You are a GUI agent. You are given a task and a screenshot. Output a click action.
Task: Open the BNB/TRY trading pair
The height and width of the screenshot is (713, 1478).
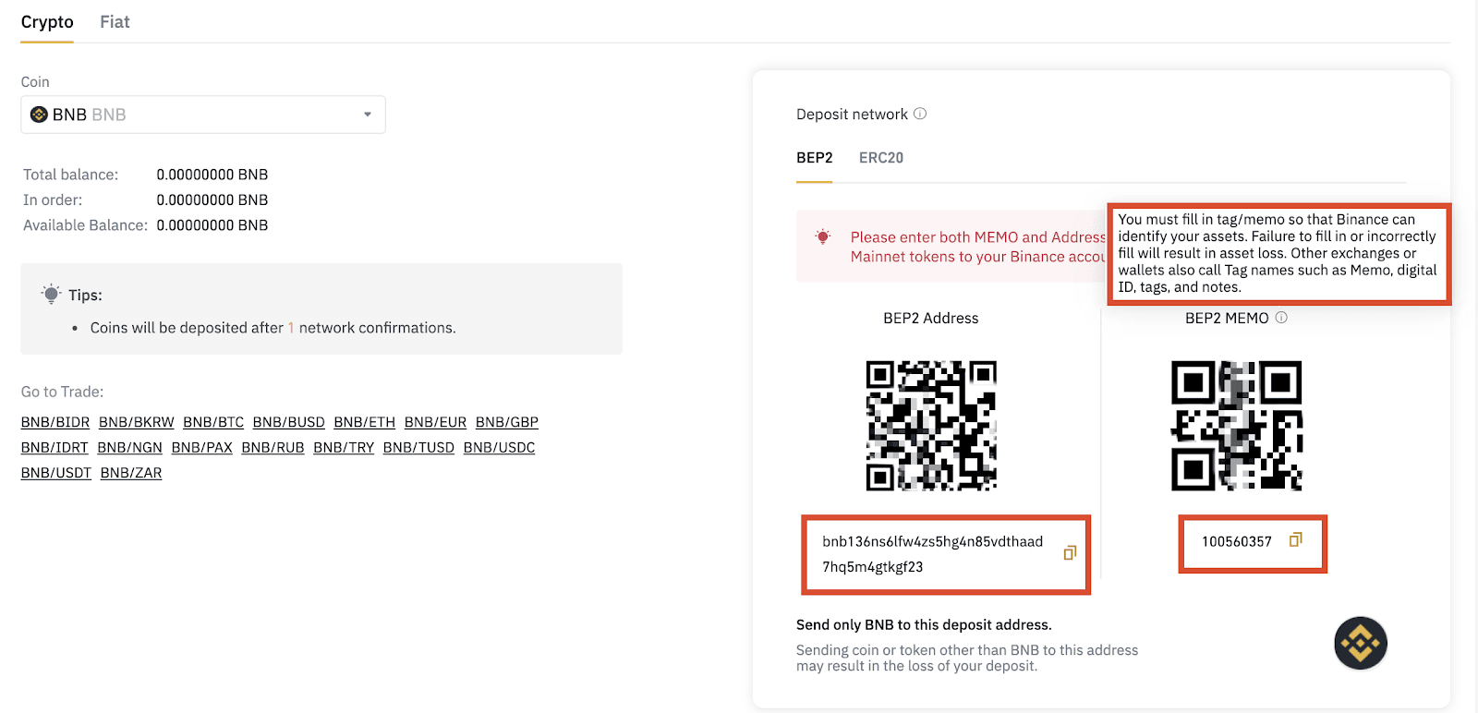(x=344, y=447)
